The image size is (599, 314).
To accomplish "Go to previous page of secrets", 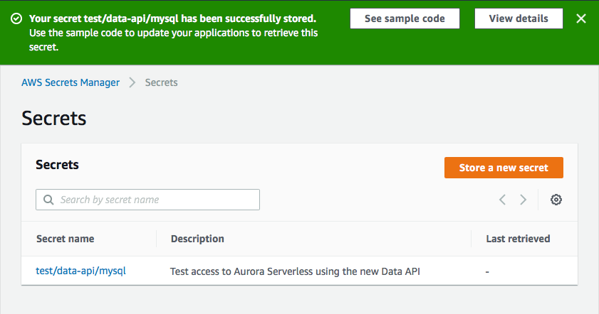I will coord(502,200).
